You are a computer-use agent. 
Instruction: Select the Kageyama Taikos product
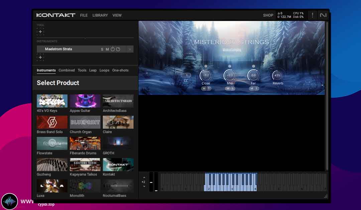[85, 167]
